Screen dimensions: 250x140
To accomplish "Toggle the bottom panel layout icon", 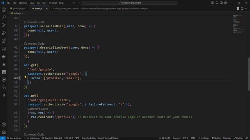I will pos(217,3).
